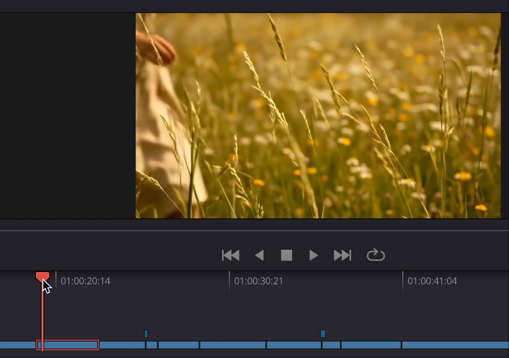Click the Go to First Frame button
509x358 pixels.
(x=231, y=255)
